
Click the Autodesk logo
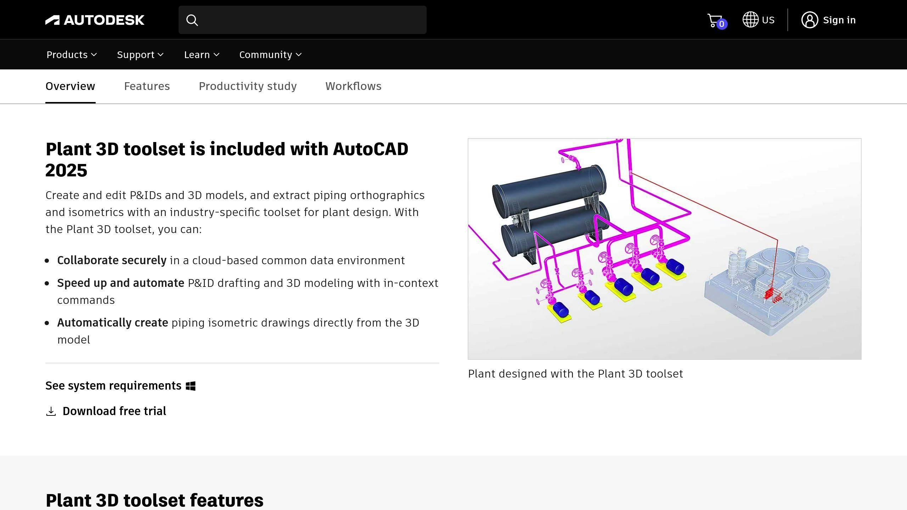[x=95, y=20]
